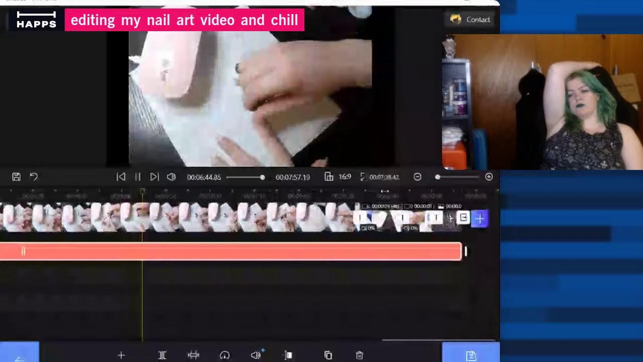The width and height of the screenshot is (643, 362).
Task: Click the total duration 00:07:57.19
Action: (293, 177)
